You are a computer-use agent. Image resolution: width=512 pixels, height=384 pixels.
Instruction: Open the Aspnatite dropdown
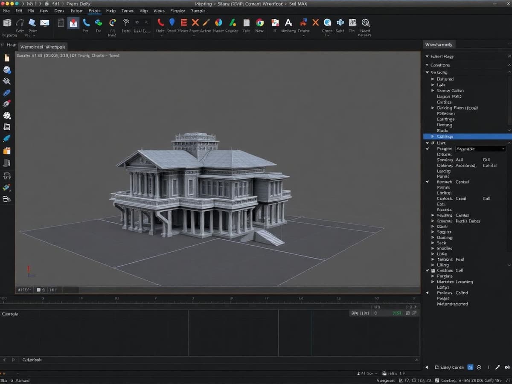[x=481, y=149]
